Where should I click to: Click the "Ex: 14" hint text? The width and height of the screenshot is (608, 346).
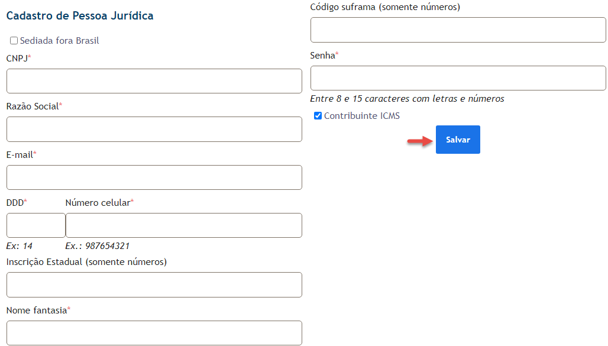[20, 246]
